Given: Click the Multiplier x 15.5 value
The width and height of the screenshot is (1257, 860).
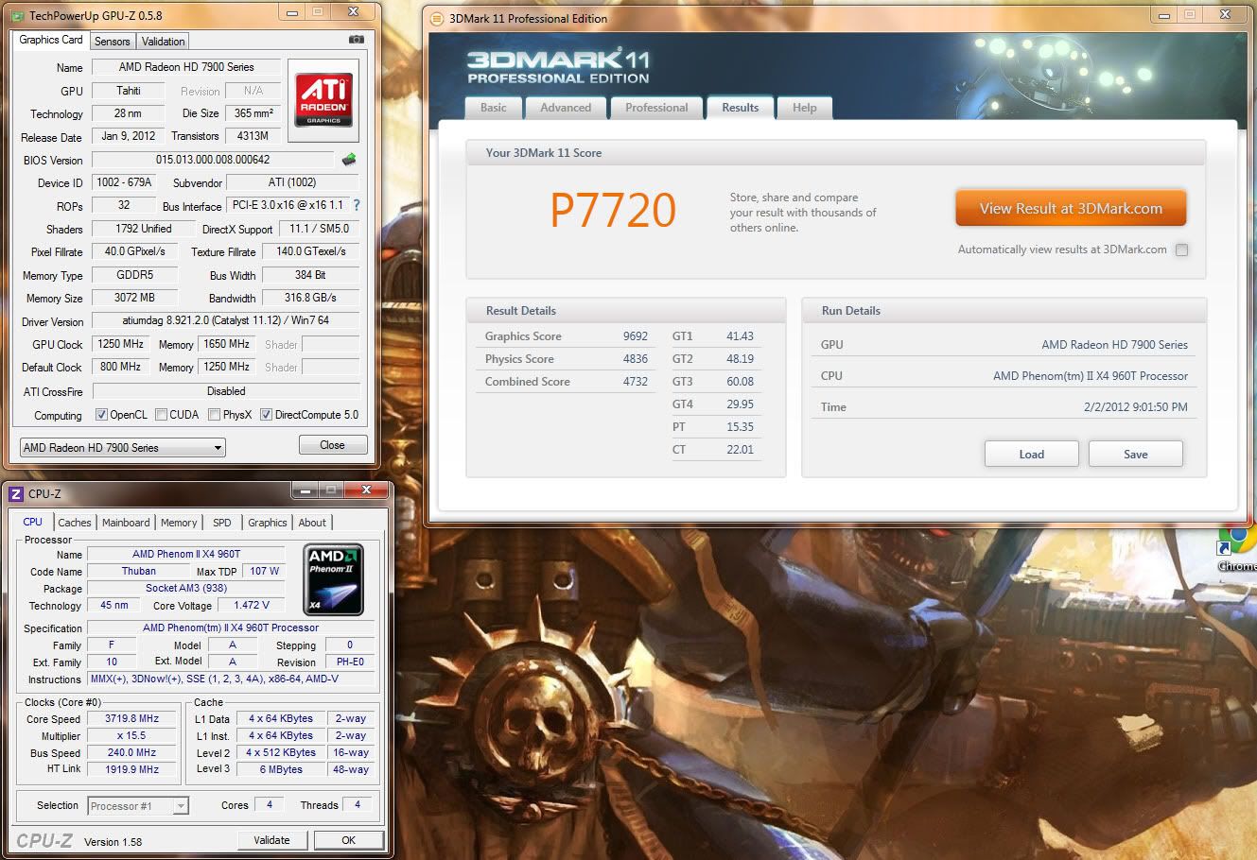Looking at the screenshot, I should tap(131, 735).
